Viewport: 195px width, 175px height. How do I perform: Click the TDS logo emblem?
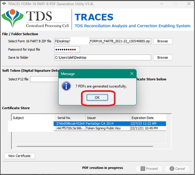click(x=12, y=18)
